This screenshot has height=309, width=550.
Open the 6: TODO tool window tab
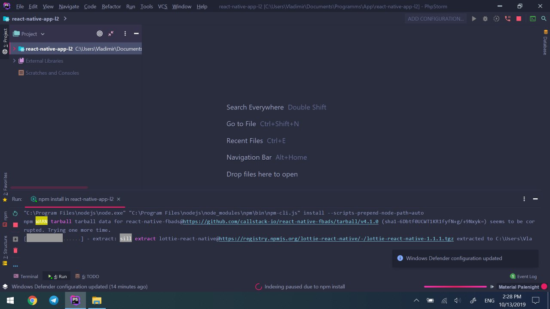(87, 276)
